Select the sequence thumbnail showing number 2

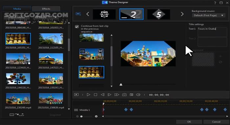coord(131,14)
